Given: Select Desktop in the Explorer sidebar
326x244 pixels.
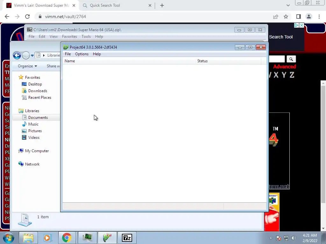Looking at the screenshot, I should click(35, 84).
